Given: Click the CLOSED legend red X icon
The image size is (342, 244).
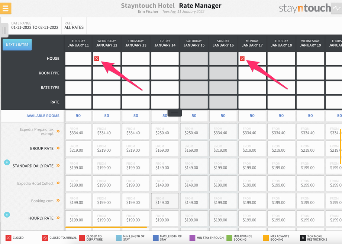Looking at the screenshot, I should pyautogui.click(x=8, y=238).
